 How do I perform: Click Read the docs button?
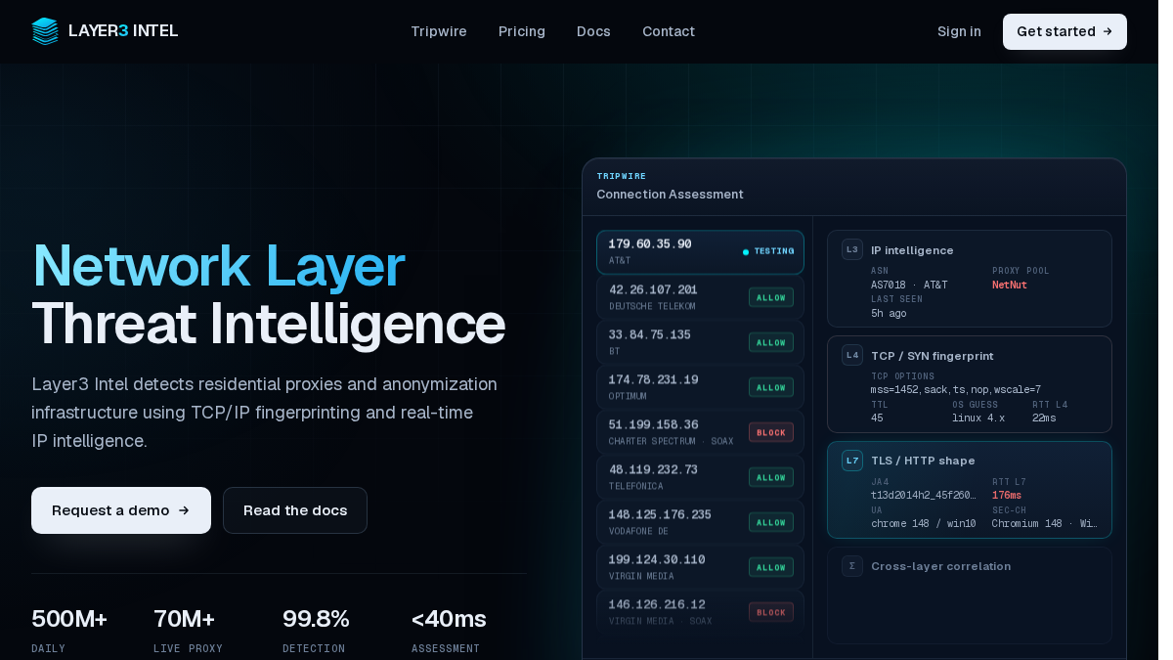[x=295, y=510]
